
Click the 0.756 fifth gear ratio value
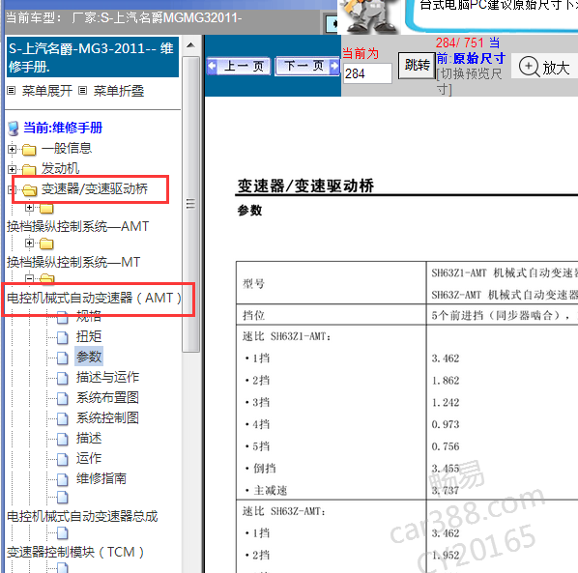pyautogui.click(x=446, y=446)
